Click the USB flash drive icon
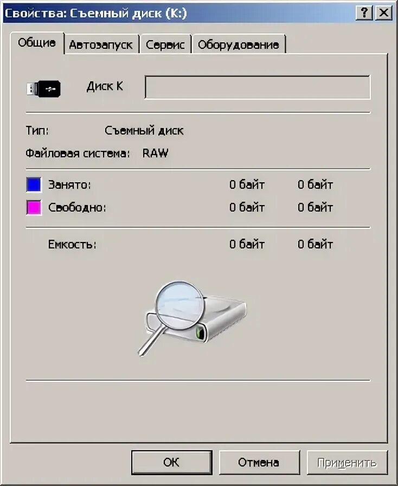 (x=43, y=89)
